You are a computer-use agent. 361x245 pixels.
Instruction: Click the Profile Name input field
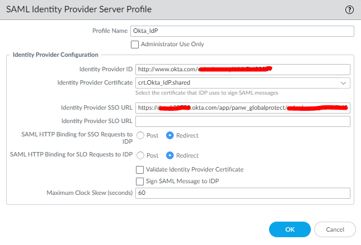tap(242, 31)
